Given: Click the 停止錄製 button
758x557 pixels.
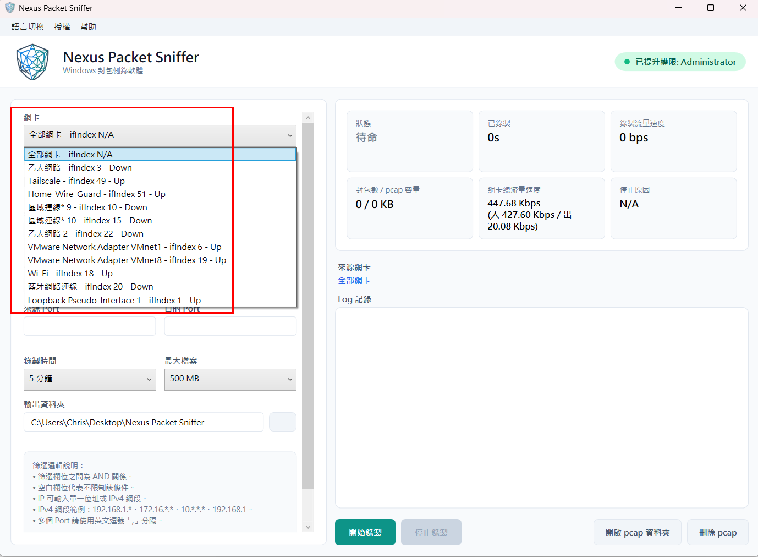Looking at the screenshot, I should pos(431,532).
